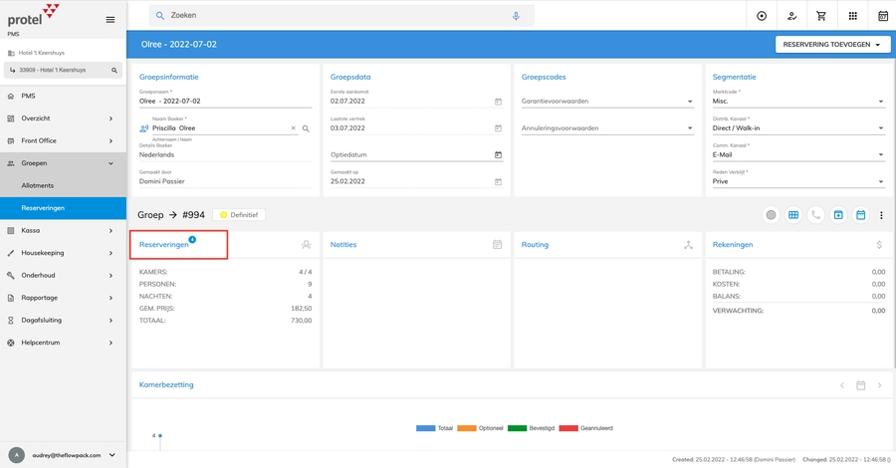Click the Definitief status button

click(237, 214)
